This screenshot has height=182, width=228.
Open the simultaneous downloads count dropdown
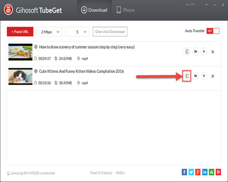78,32
